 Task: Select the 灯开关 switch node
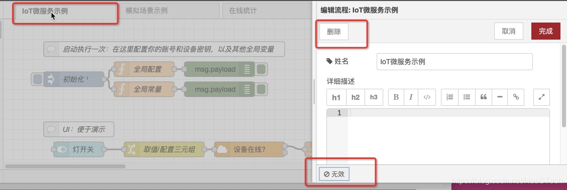pos(79,149)
